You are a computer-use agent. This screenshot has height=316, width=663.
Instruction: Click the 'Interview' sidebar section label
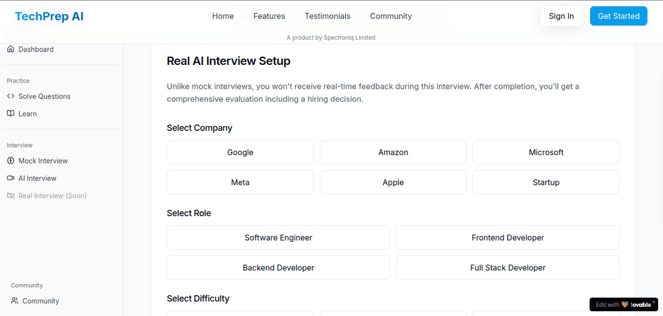click(x=20, y=145)
